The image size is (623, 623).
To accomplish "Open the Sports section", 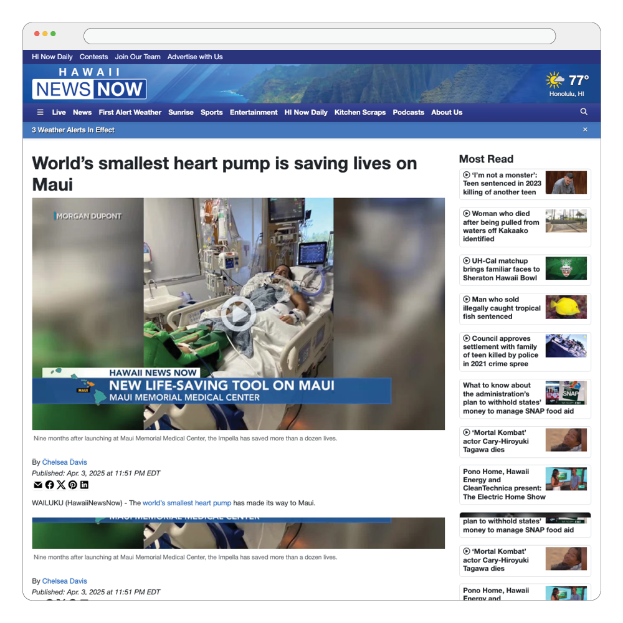I will (x=211, y=112).
